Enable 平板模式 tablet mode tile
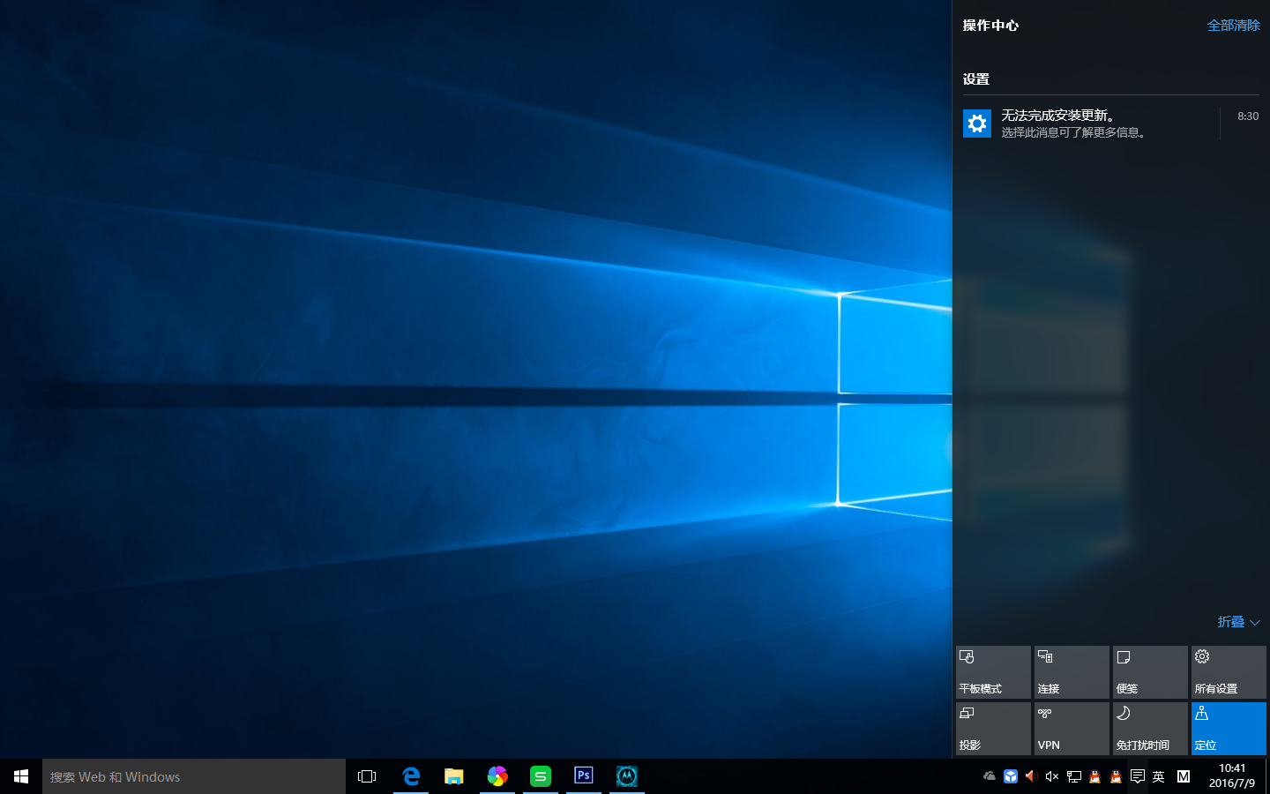The image size is (1270, 794). point(993,672)
